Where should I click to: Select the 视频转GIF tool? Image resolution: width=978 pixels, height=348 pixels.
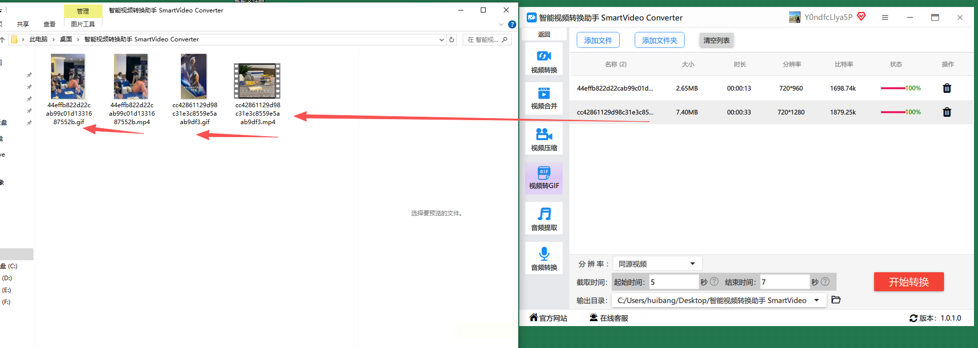[x=544, y=178]
